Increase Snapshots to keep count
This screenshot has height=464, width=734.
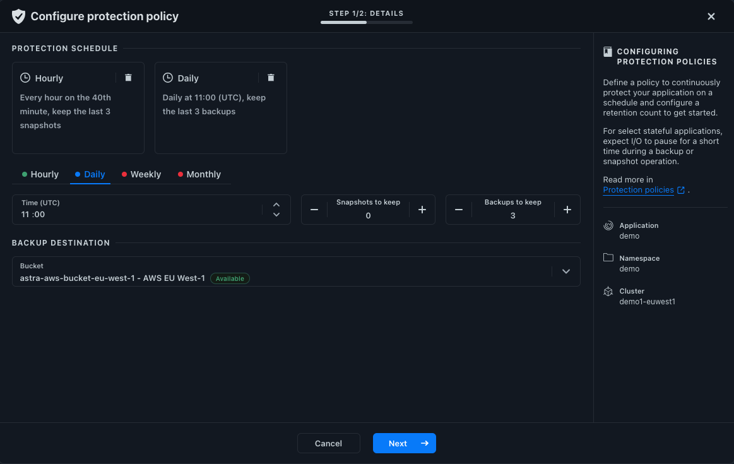[x=422, y=210]
